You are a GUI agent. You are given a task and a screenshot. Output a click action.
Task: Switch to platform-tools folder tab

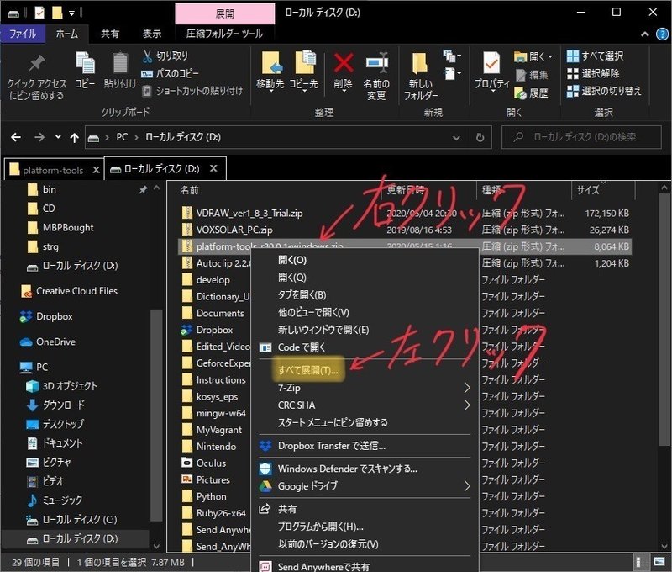[x=53, y=171]
